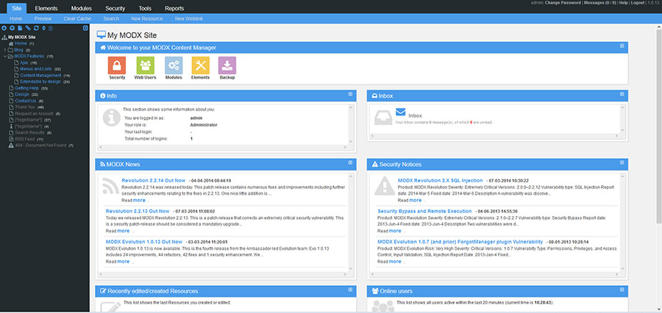
Task: Click Preview in the submenu bar
Action: (x=43, y=18)
